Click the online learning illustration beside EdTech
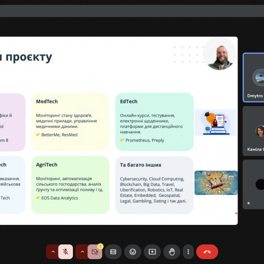 coord(215,122)
